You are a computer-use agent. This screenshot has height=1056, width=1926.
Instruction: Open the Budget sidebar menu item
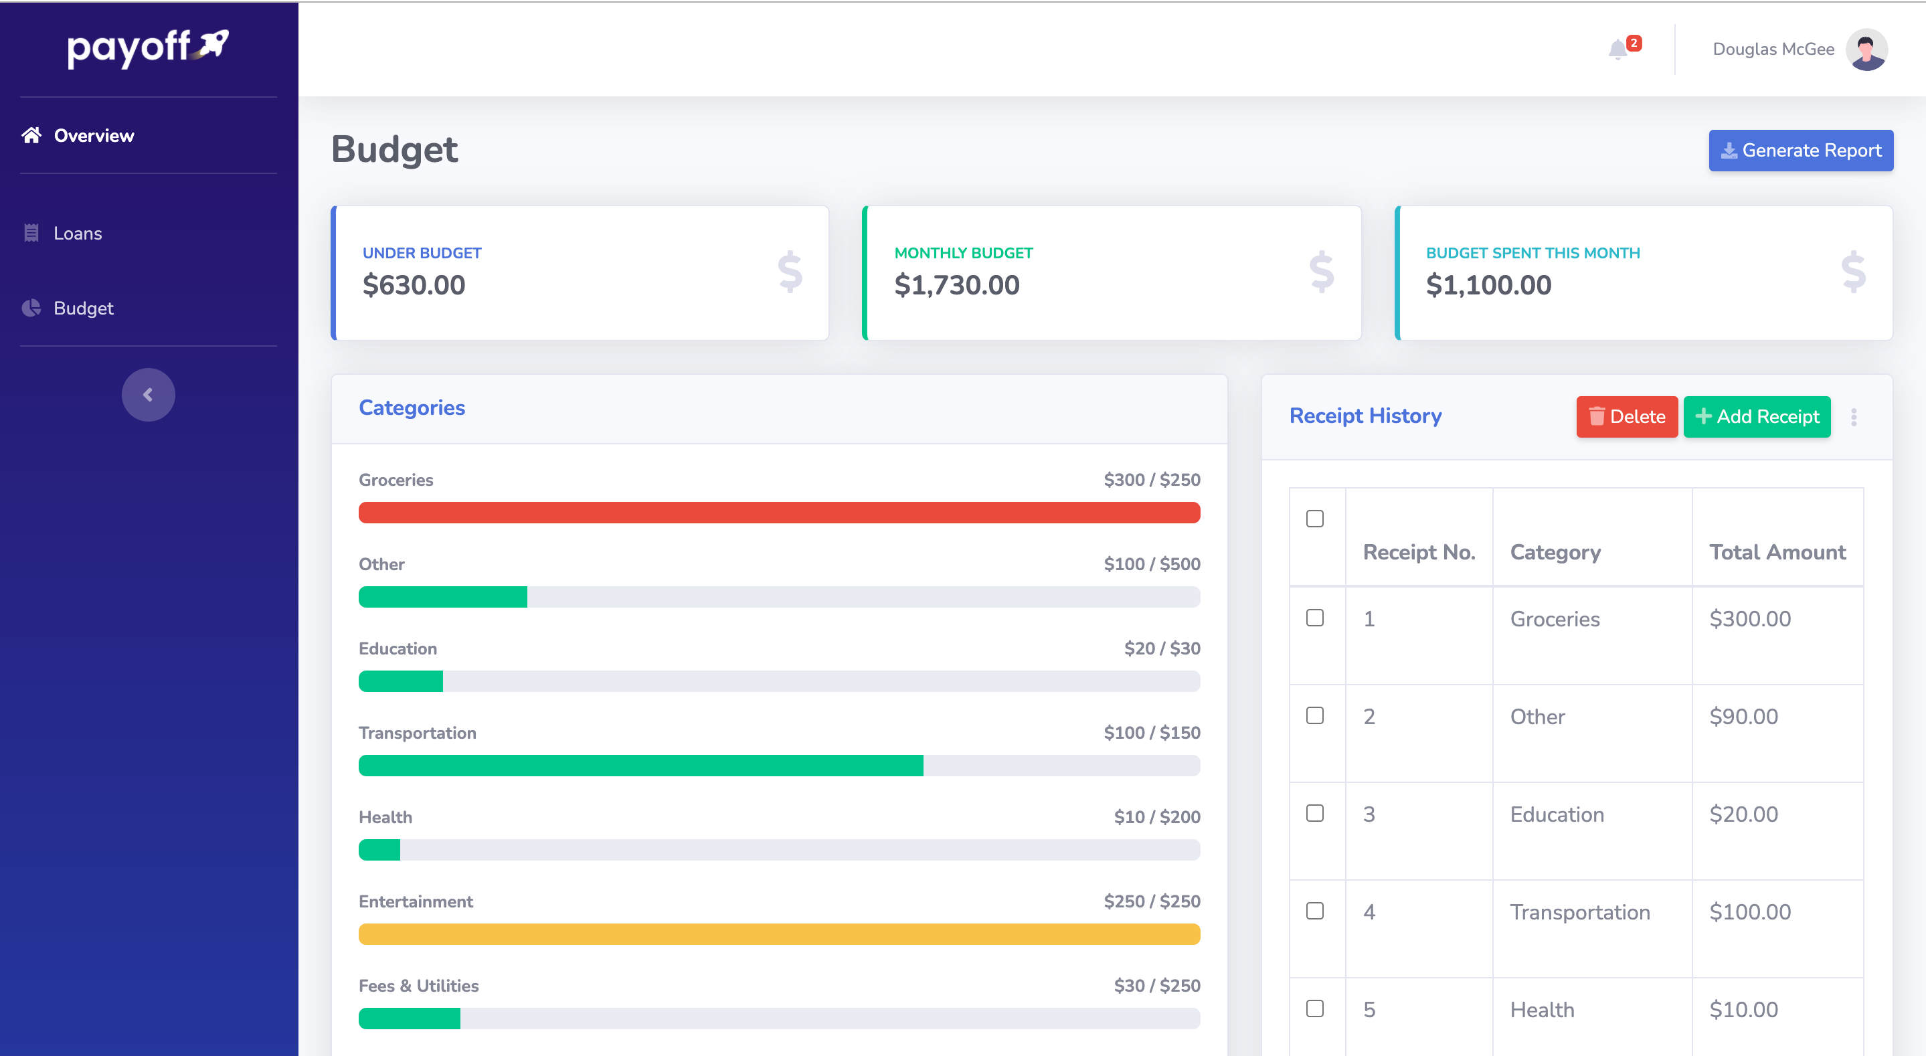click(x=83, y=308)
